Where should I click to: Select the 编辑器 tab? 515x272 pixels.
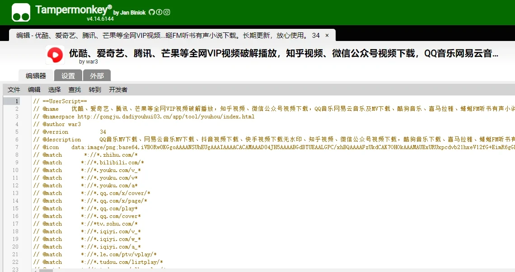point(36,76)
